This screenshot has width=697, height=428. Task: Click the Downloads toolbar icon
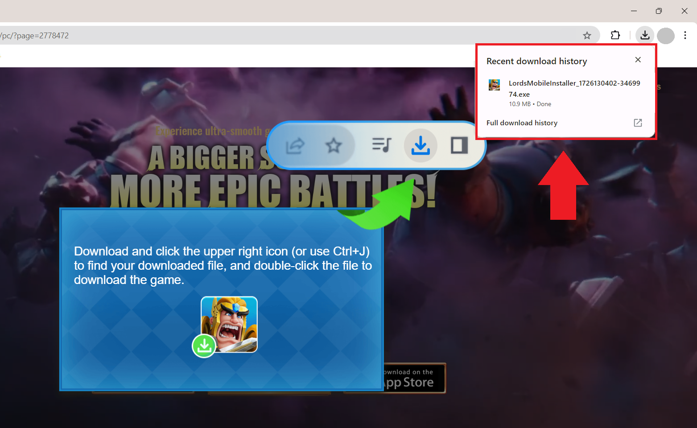coord(645,35)
